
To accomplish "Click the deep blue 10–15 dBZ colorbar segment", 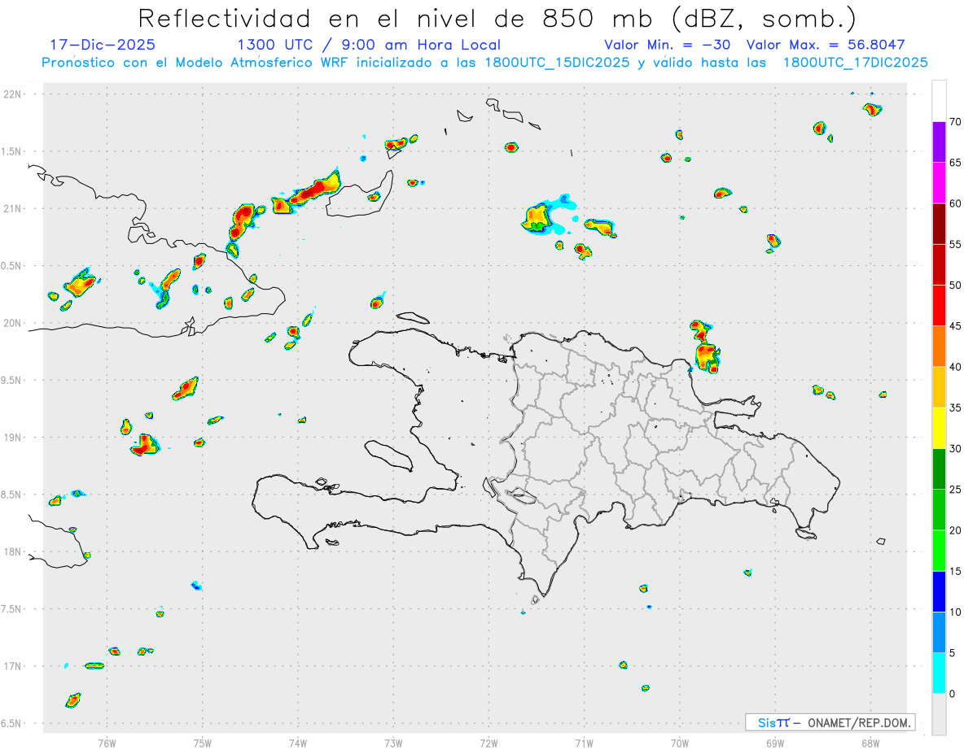I will click(939, 591).
